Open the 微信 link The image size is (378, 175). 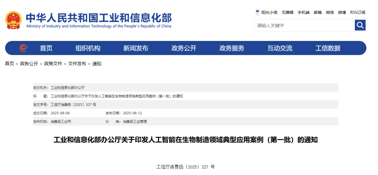330,13
